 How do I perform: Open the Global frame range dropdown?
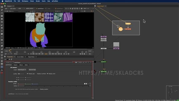pyautogui.click(x=17, y=54)
